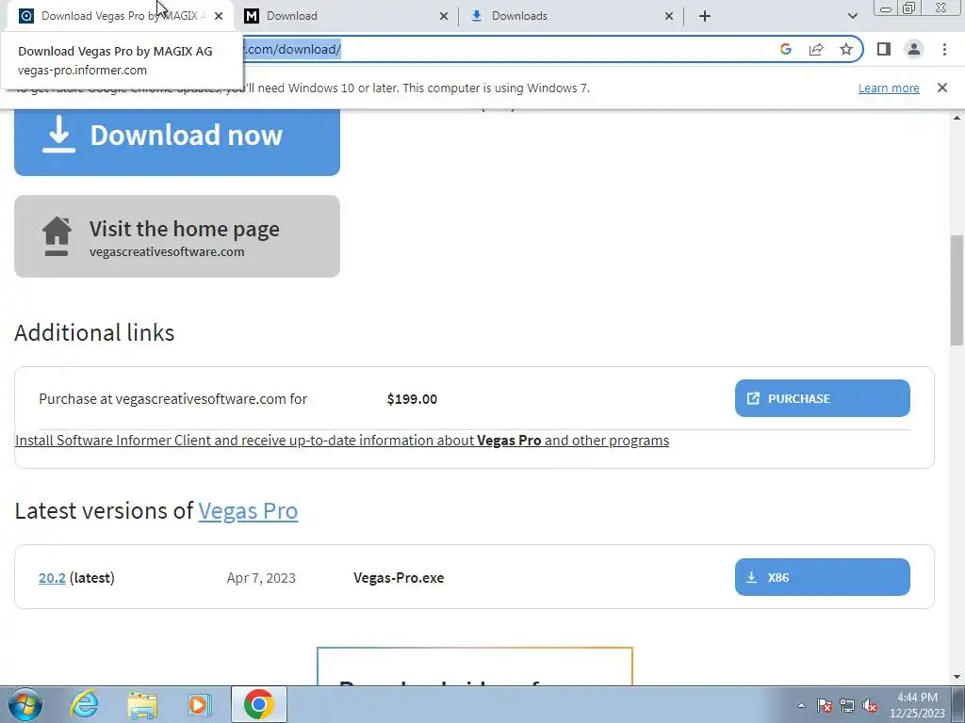The height and width of the screenshot is (723, 965).
Task: Click the blue PURCHASE button
Action: [822, 398]
